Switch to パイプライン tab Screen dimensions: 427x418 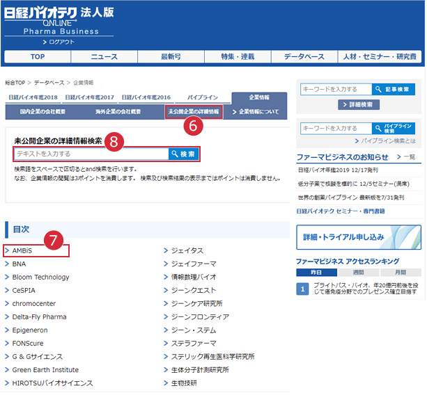tap(203, 97)
